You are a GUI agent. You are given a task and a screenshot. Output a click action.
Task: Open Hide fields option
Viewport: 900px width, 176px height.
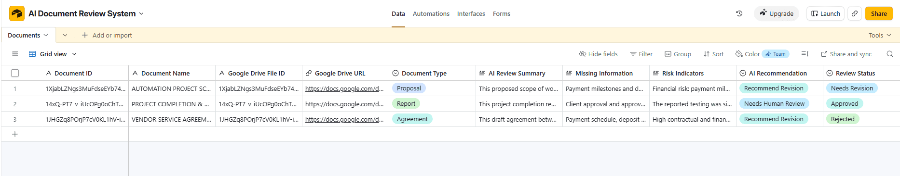click(598, 54)
